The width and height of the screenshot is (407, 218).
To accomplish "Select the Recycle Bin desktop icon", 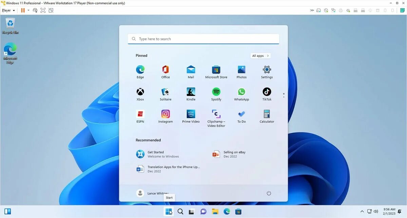I will click(x=10, y=26).
